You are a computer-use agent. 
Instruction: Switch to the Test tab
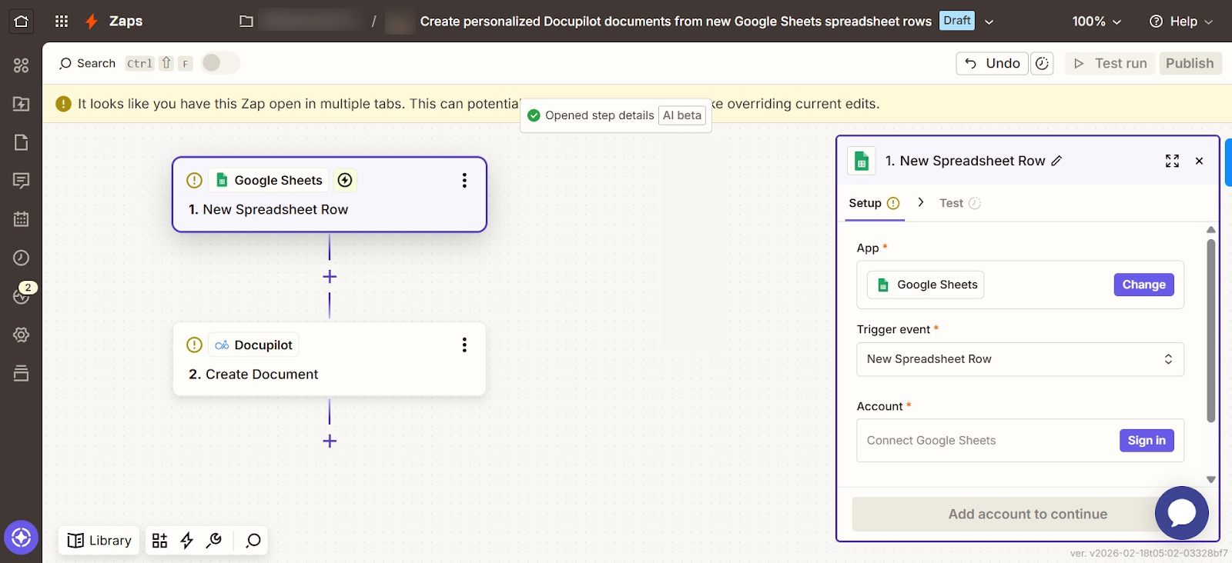(x=959, y=203)
